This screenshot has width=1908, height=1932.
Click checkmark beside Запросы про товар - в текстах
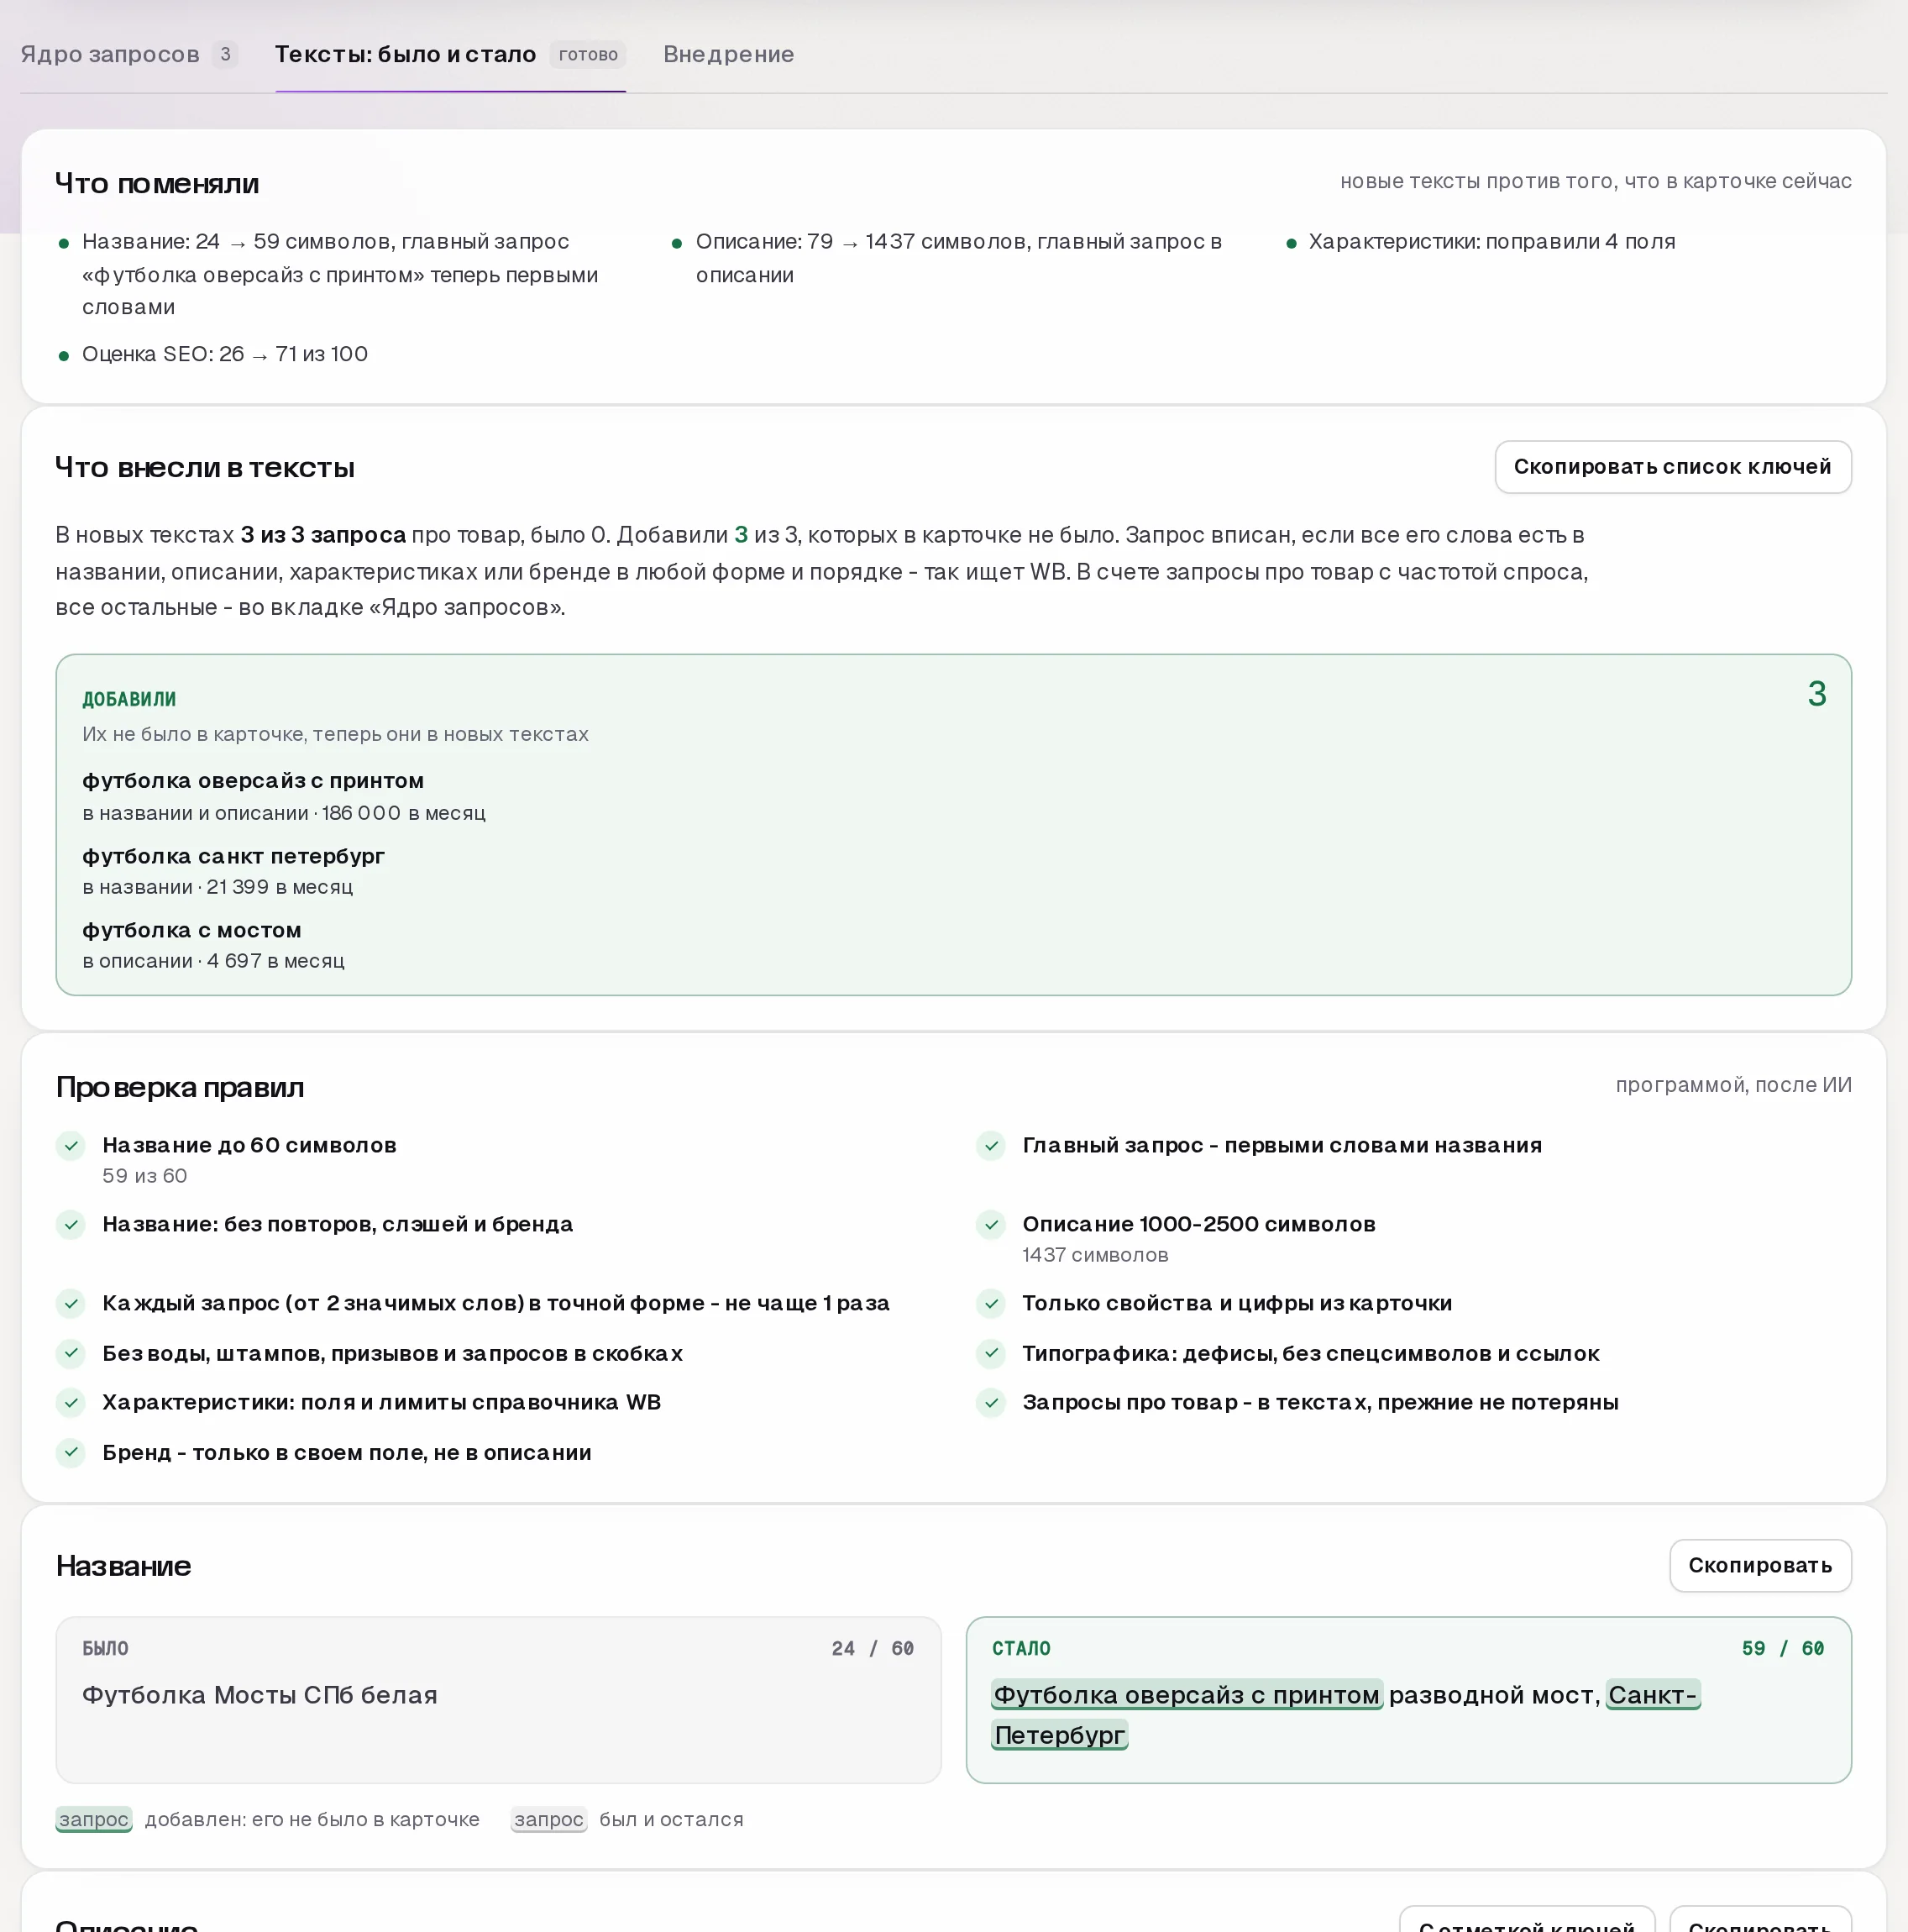coord(990,1403)
